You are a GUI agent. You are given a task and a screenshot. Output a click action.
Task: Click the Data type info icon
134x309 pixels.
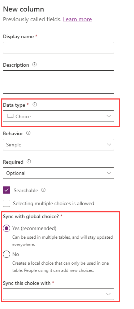click(x=35, y=105)
